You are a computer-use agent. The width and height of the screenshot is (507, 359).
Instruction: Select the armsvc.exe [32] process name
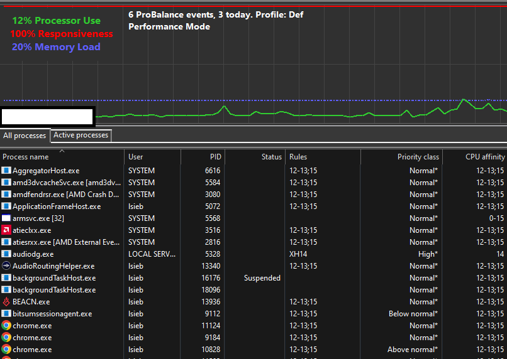coord(38,218)
